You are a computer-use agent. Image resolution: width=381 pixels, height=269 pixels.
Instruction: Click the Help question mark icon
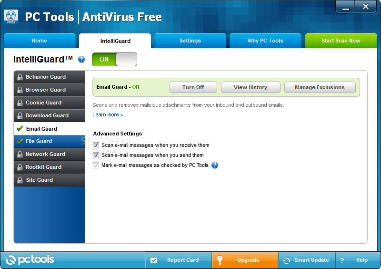[342, 260]
